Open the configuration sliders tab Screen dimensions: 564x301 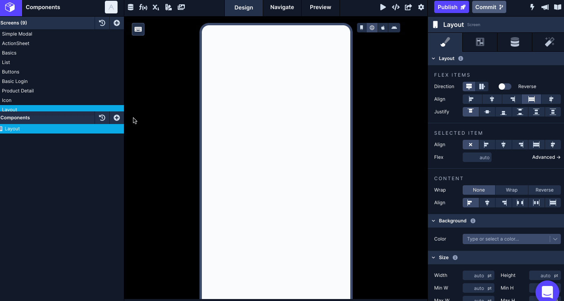pyautogui.click(x=480, y=42)
